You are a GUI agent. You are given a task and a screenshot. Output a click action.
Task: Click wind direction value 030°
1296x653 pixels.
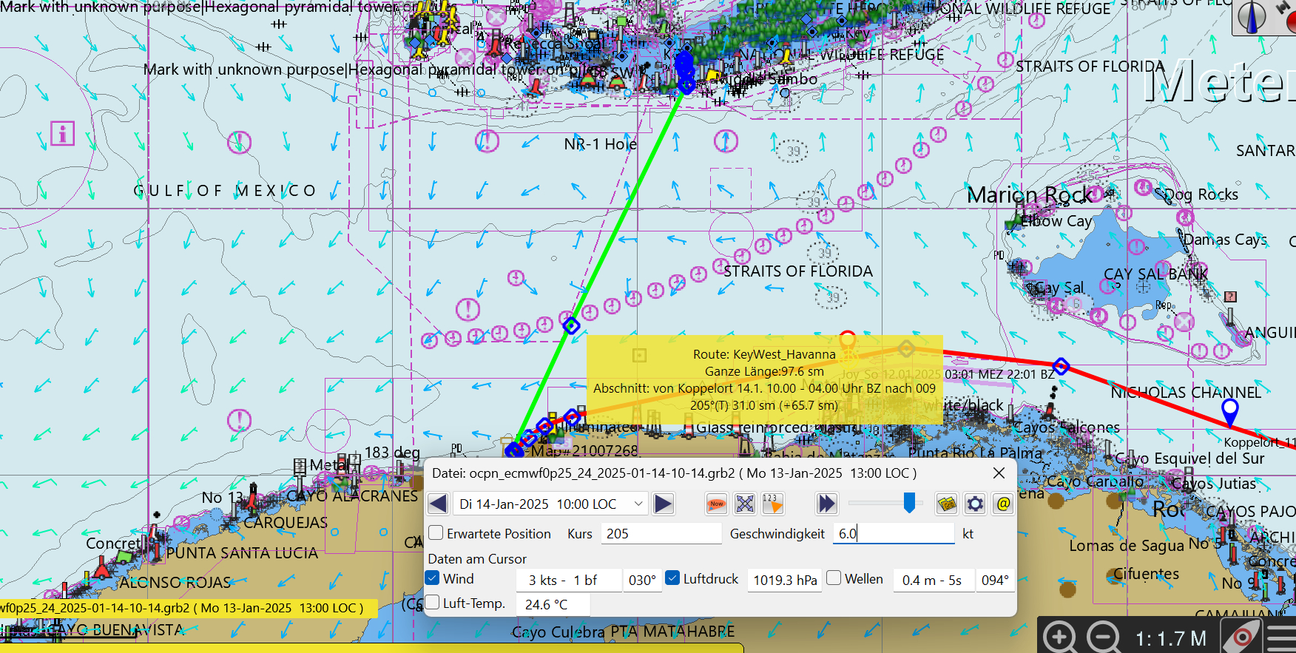[642, 580]
